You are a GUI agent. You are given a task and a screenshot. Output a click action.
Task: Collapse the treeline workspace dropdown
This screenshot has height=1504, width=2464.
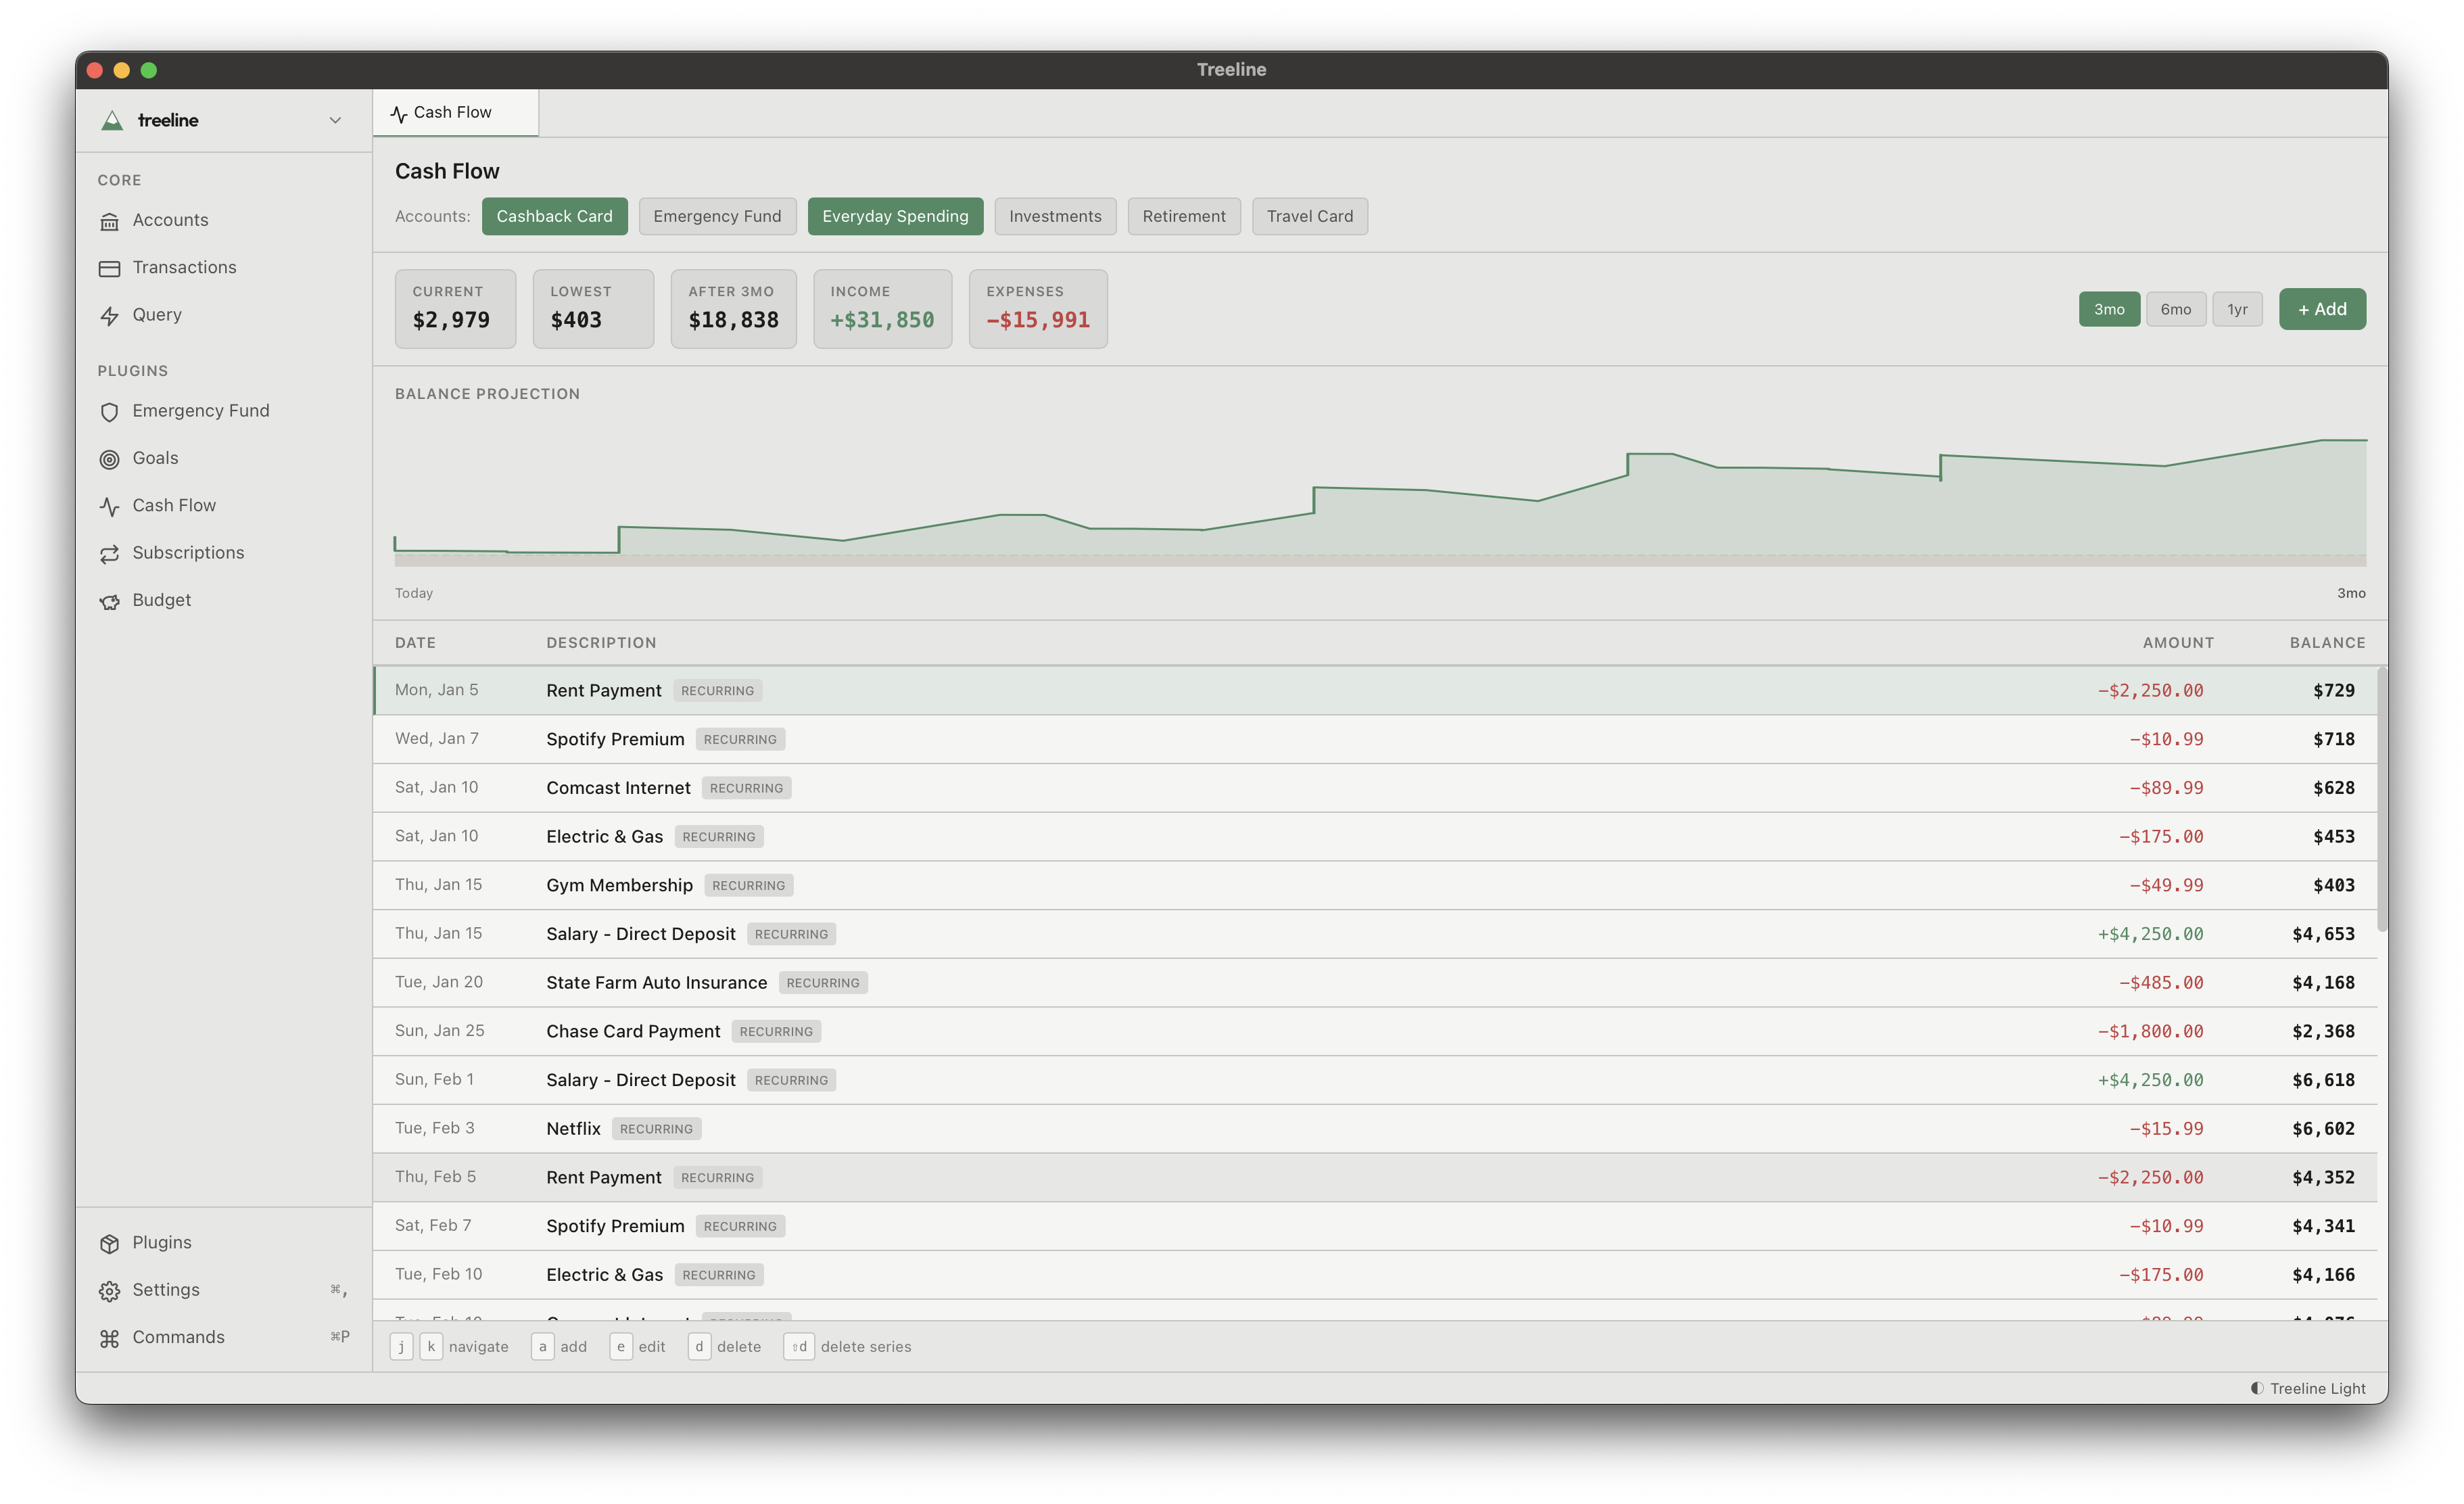click(334, 120)
